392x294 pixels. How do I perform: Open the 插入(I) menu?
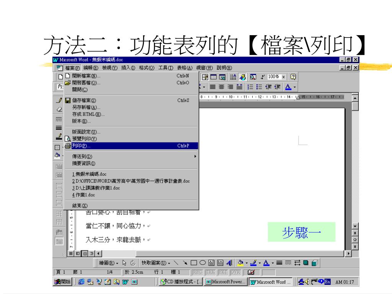pyautogui.click(x=128, y=68)
